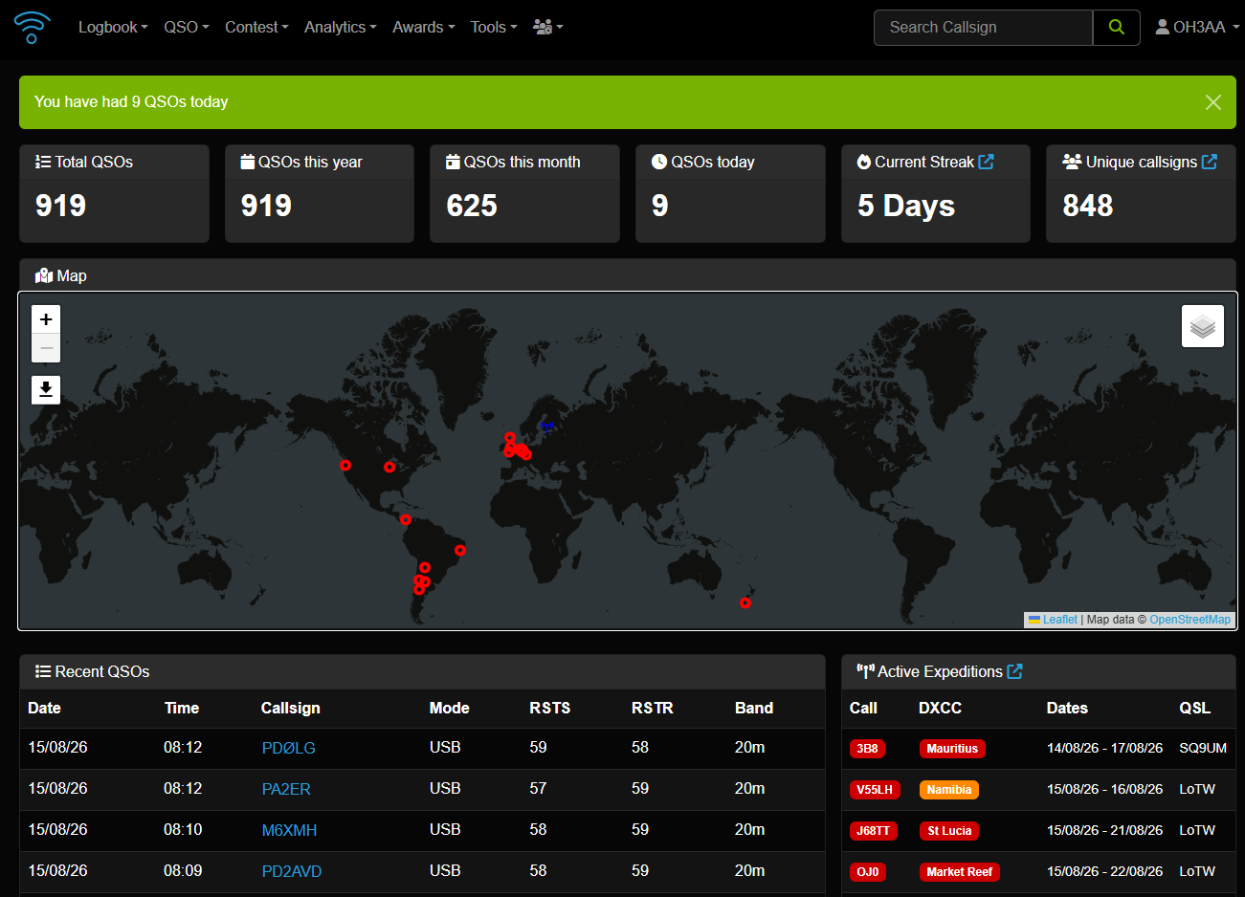Click the QSOs this month value 625
The height and width of the screenshot is (897, 1245).
tap(472, 206)
